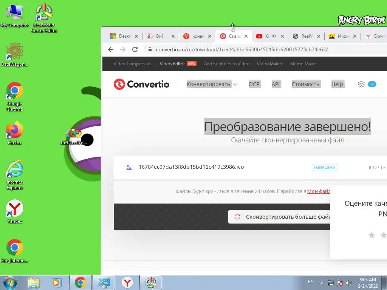Switch to RealWorld Cursor Editor taskbar button

(x=151, y=282)
